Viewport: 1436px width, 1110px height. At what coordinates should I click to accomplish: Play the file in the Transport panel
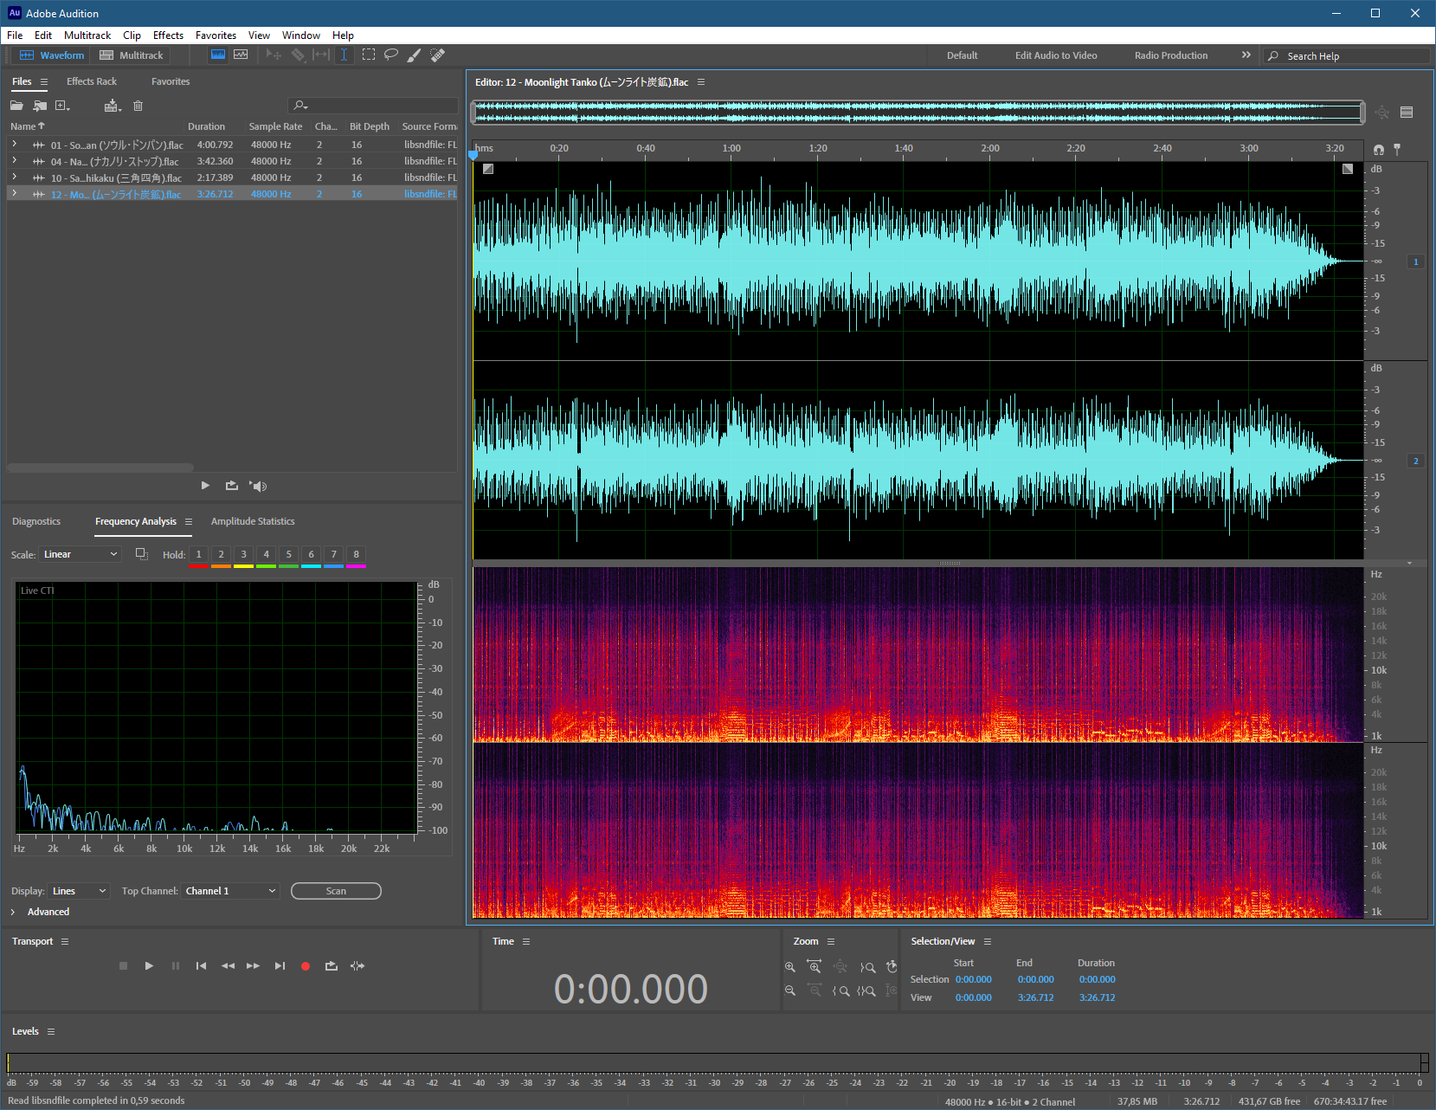pos(149,966)
